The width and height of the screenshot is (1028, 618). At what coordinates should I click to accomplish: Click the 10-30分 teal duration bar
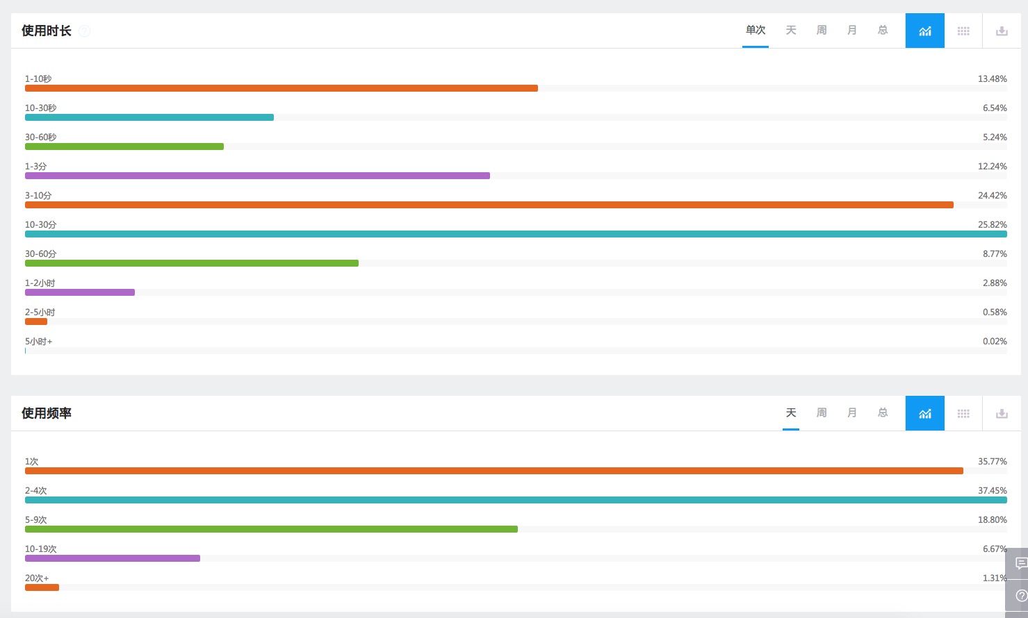point(516,234)
